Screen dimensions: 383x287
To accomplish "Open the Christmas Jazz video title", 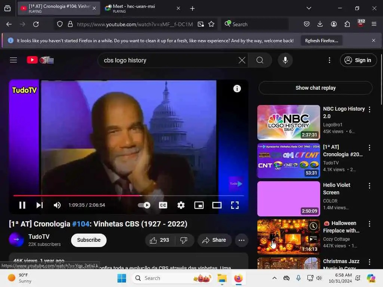I will tap(341, 265).
